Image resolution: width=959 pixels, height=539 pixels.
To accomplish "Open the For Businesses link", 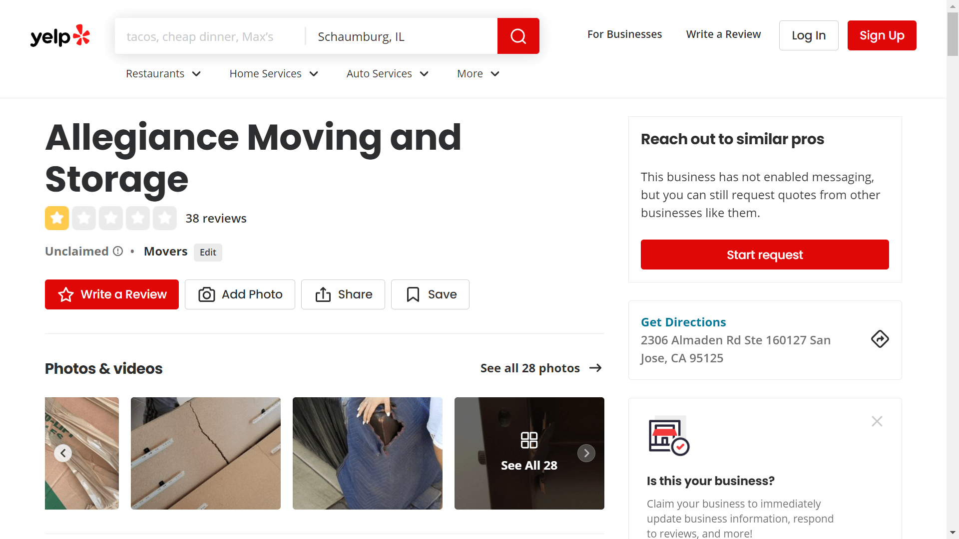I will (x=624, y=34).
